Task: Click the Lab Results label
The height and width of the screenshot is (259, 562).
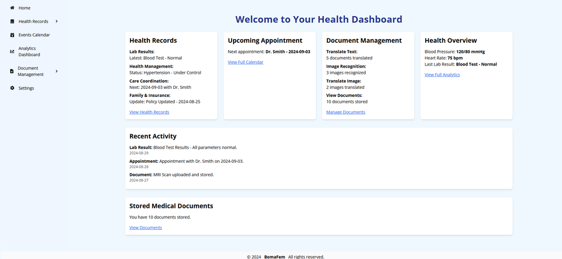Action: [x=142, y=52]
